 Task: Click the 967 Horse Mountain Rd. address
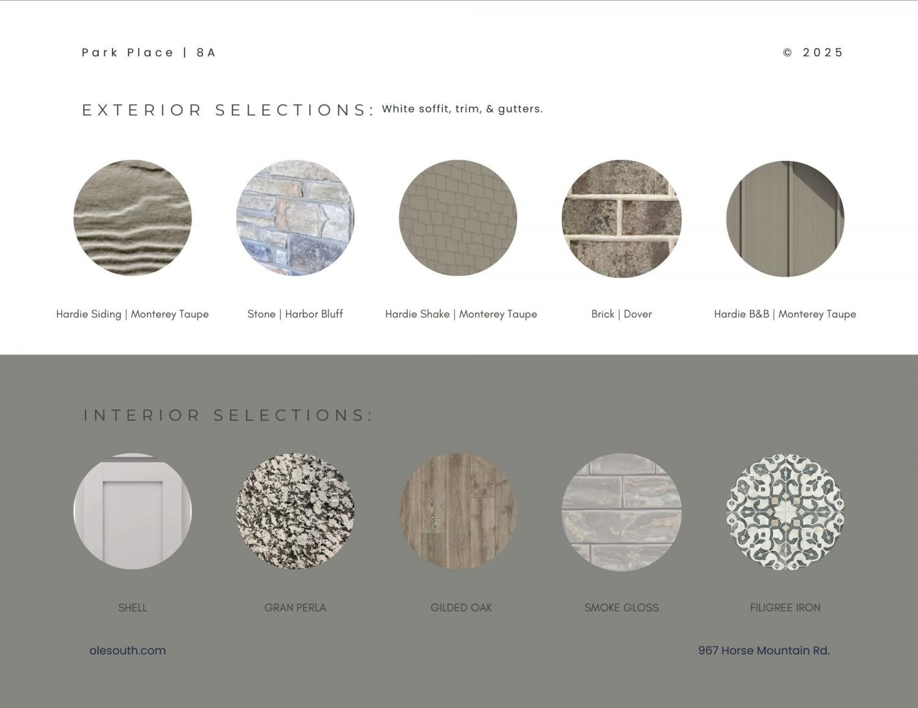pos(764,651)
